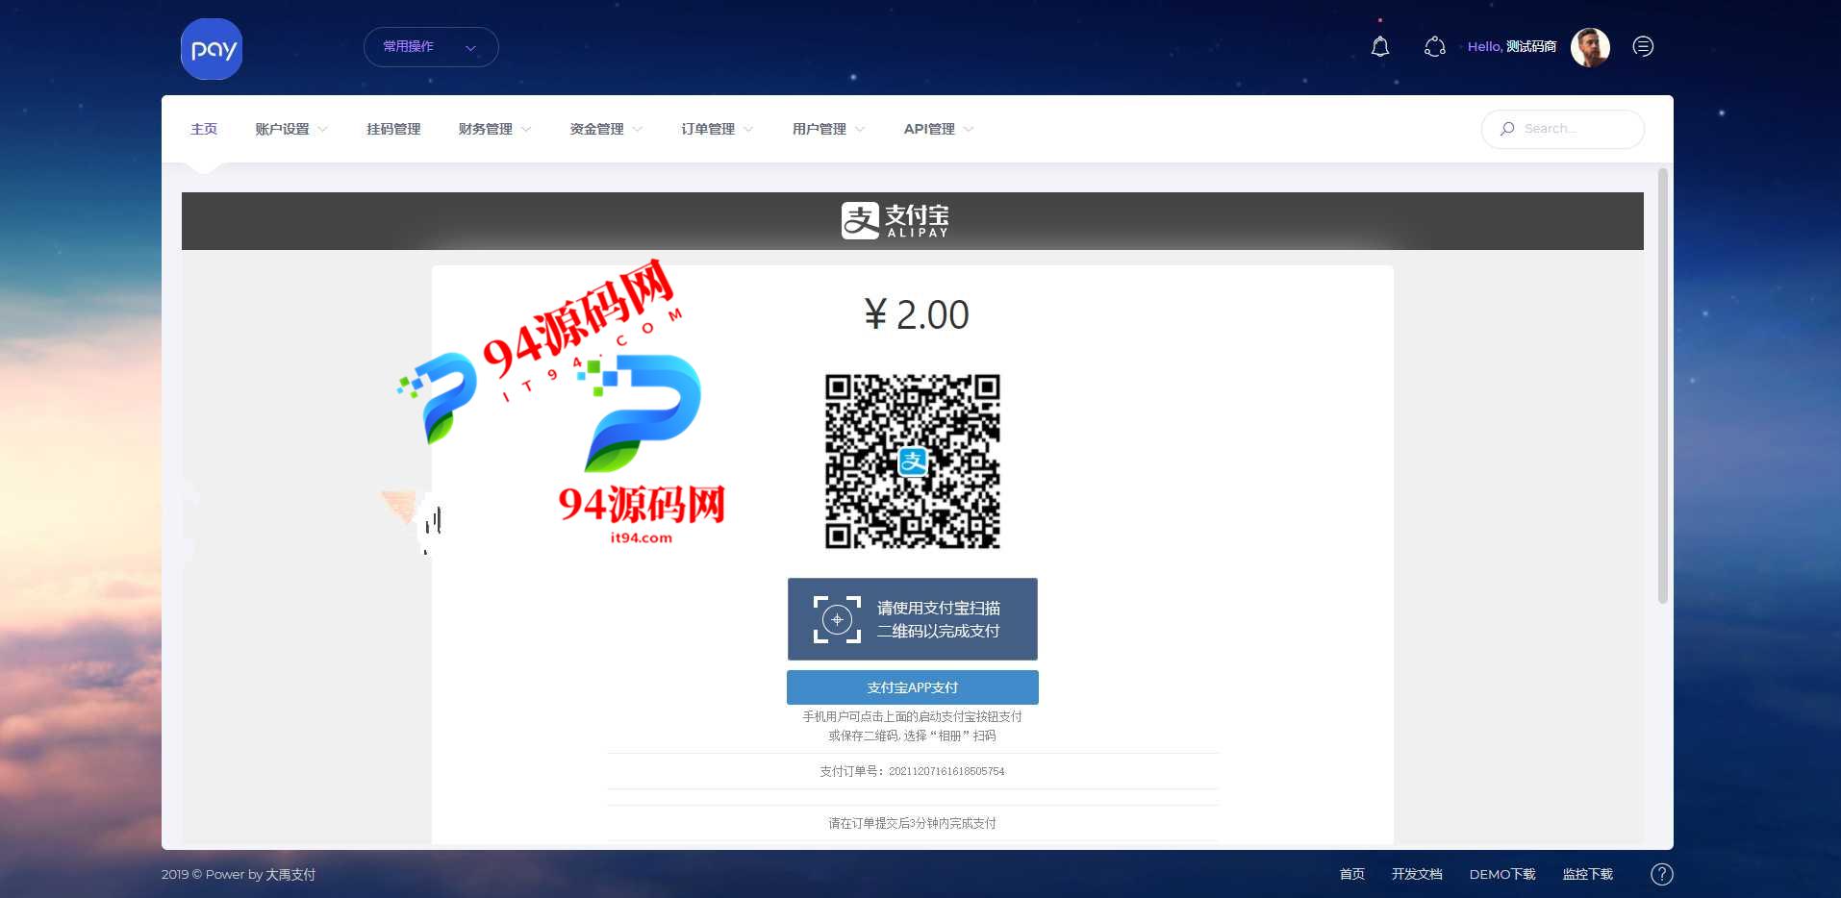Click the Hello, 测试码商 username

[1512, 46]
